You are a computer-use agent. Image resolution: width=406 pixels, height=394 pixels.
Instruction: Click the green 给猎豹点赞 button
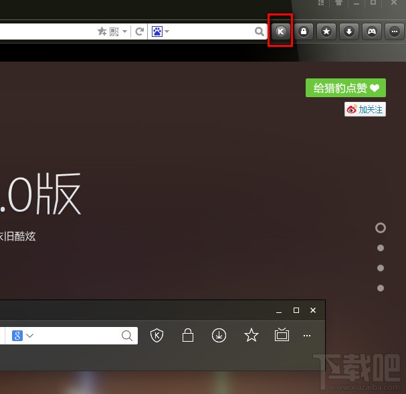[x=346, y=88]
